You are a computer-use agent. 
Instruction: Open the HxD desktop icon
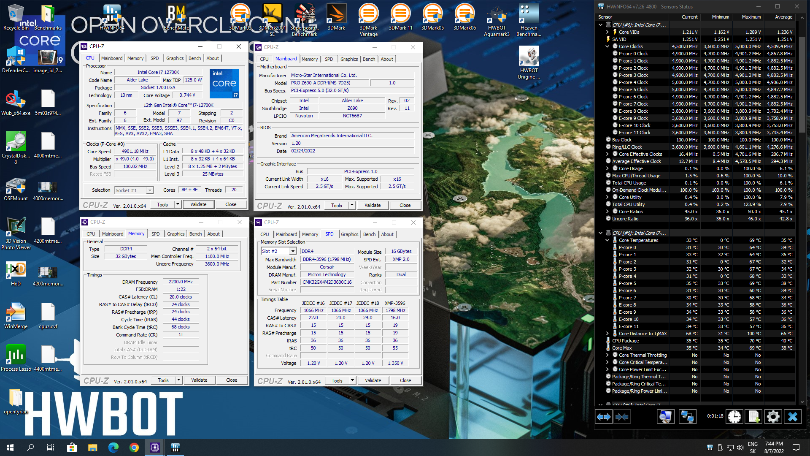pos(16,274)
